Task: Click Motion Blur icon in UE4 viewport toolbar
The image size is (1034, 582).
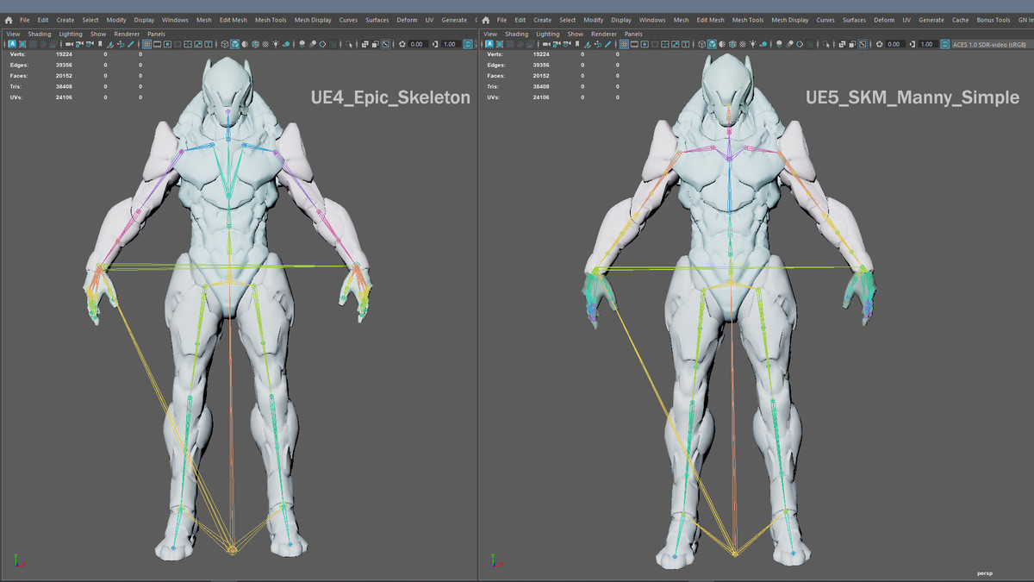Action: click(x=313, y=44)
